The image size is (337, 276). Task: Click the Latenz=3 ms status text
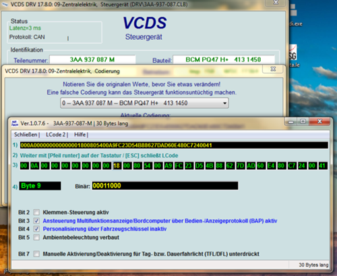(x=25, y=28)
